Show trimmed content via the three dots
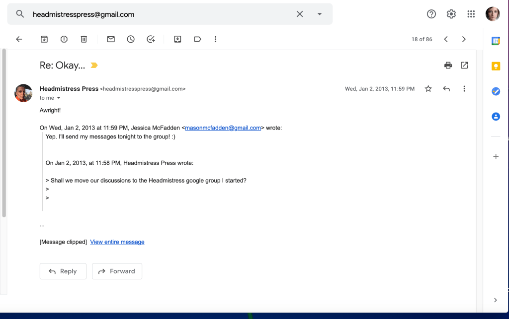509x319 pixels. pyautogui.click(x=42, y=225)
